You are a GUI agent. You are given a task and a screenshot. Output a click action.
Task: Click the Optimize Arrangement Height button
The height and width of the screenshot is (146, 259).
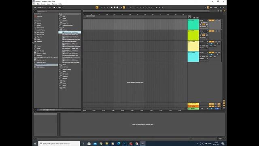click(218, 11)
